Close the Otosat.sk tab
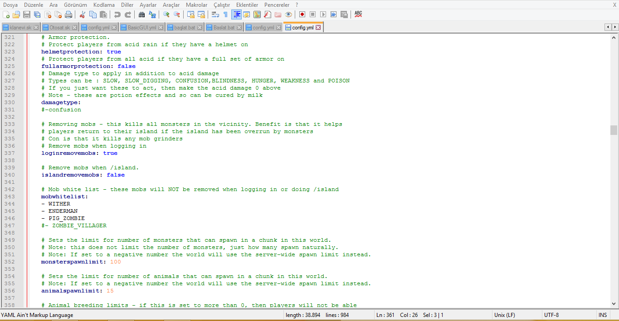Screen dimensions: 619x321 [x=74, y=28]
